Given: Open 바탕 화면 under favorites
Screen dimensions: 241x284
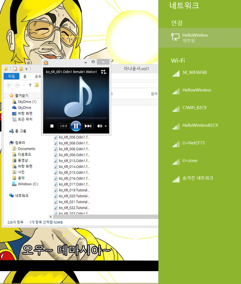Looking at the screenshot, I should (25, 113).
